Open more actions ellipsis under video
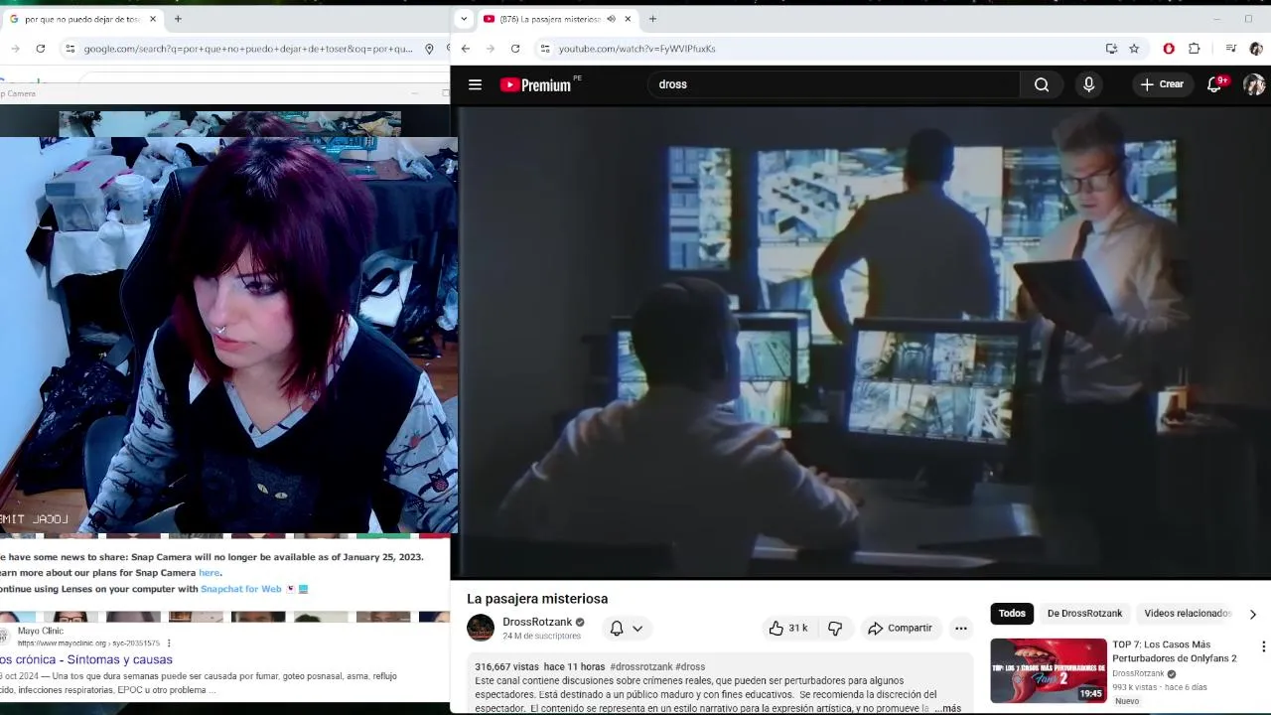1271x715 pixels. [960, 628]
